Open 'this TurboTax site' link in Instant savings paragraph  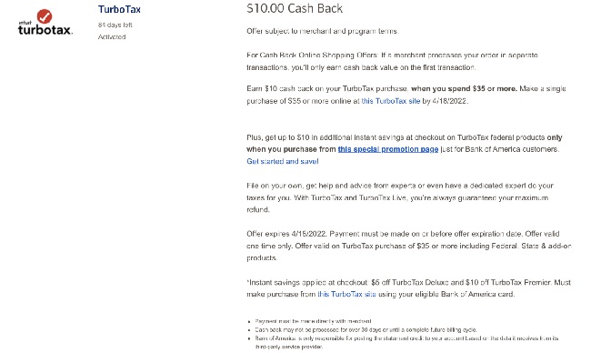coord(346,294)
